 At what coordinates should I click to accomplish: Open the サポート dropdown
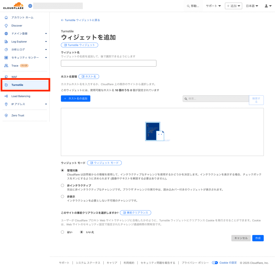click(213, 6)
